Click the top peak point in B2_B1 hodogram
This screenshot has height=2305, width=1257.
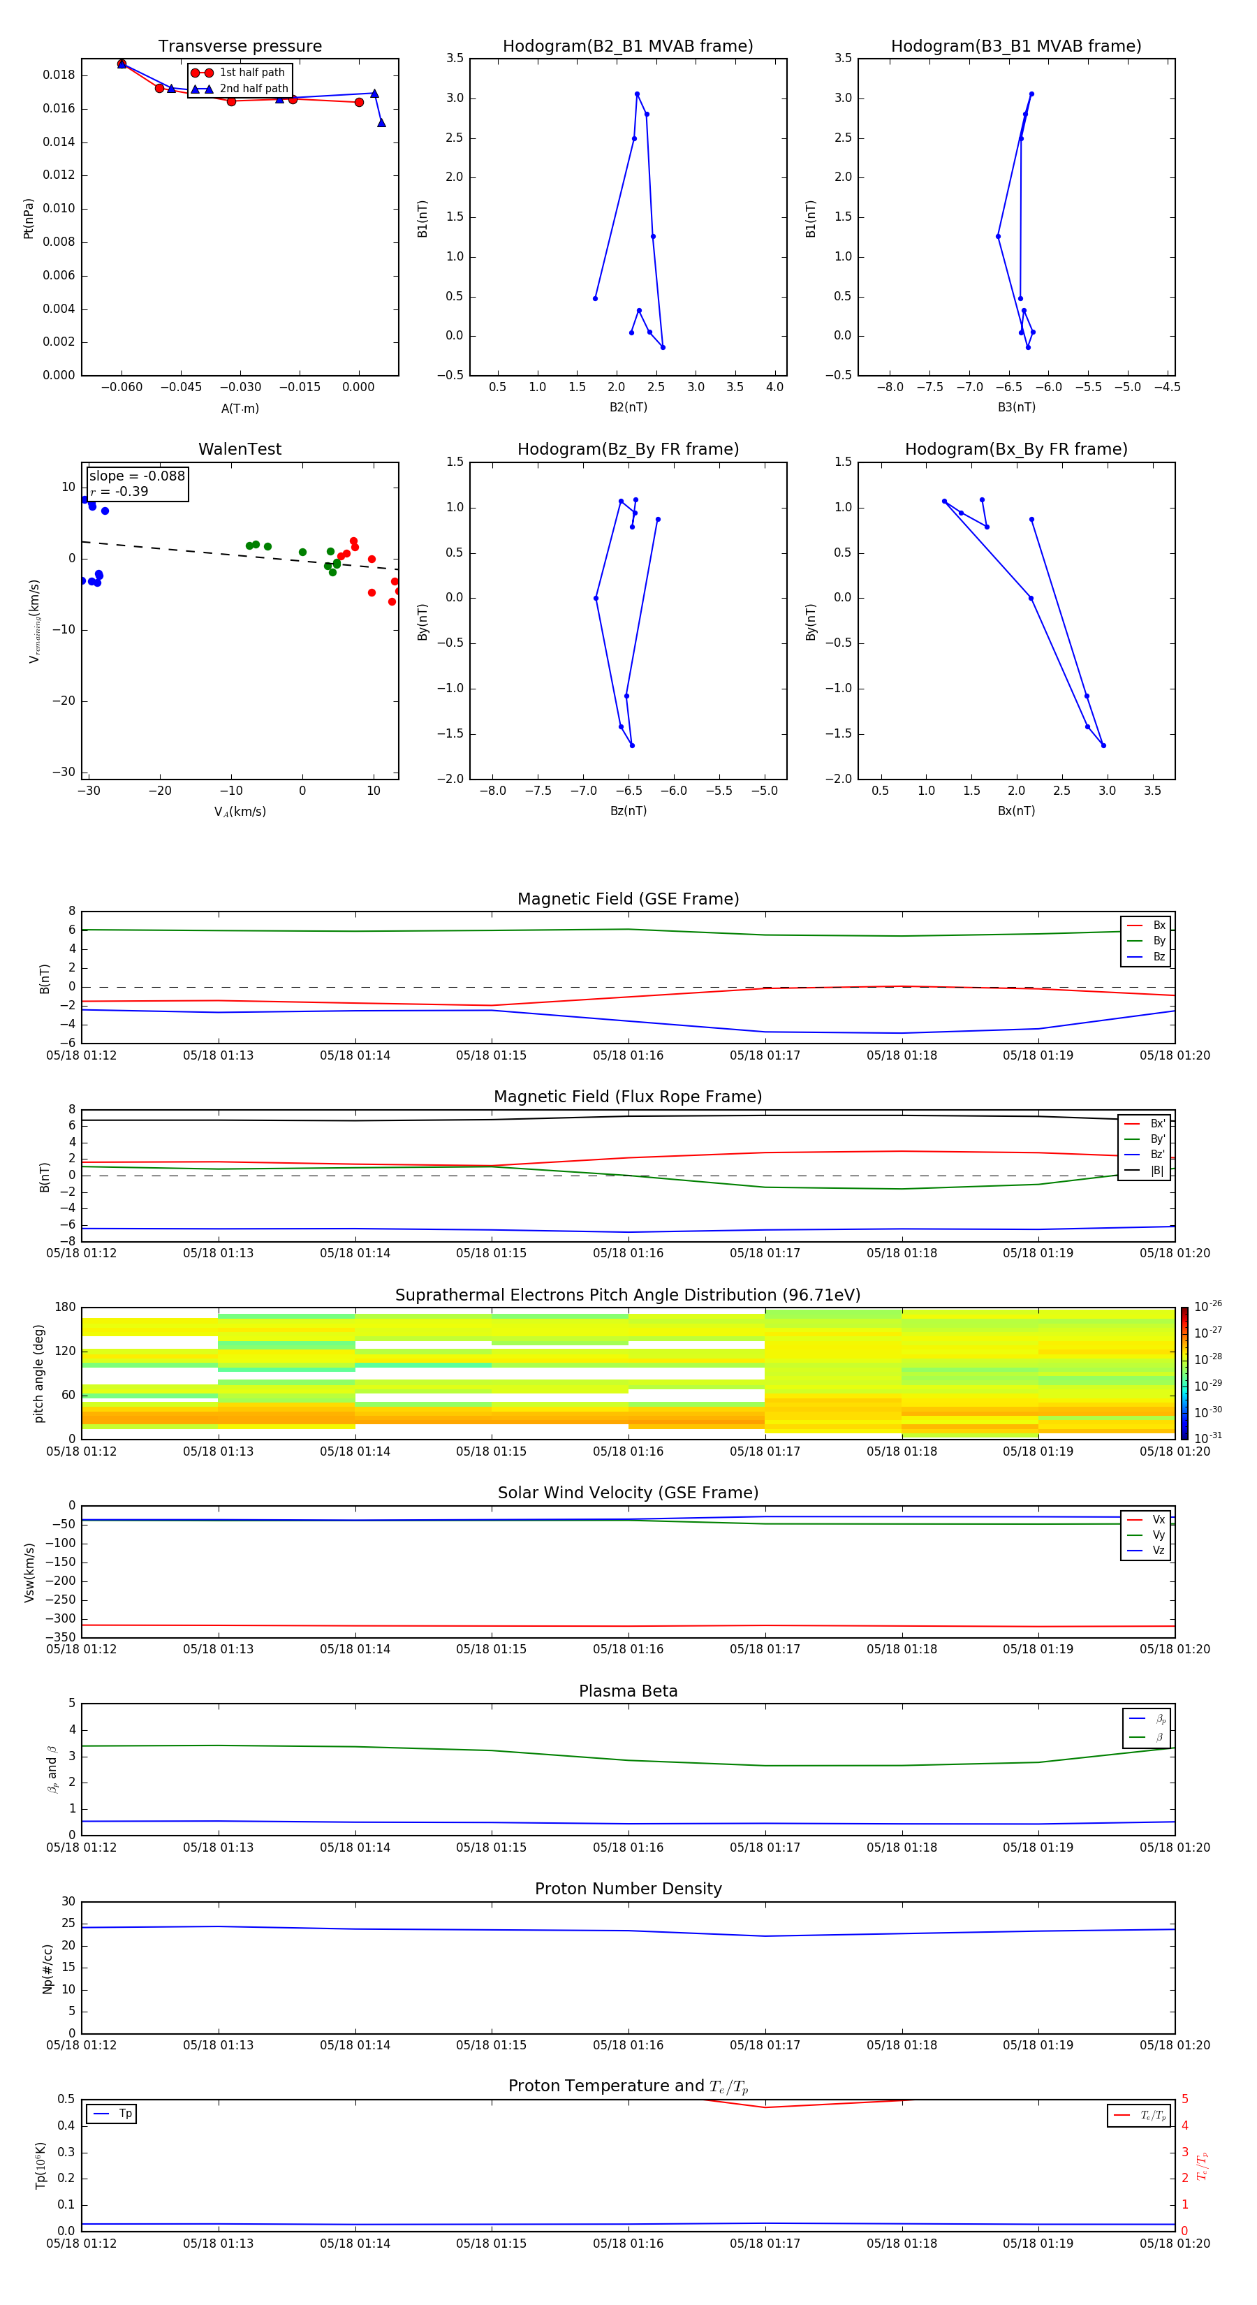[637, 94]
